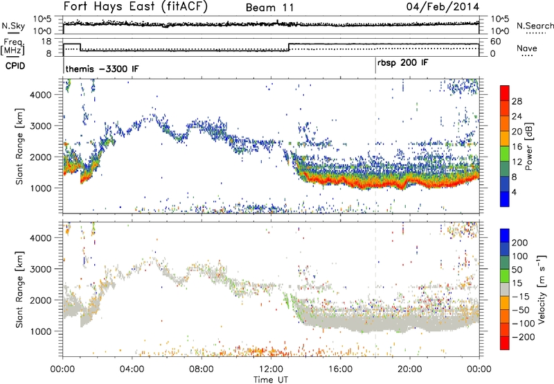The height and width of the screenshot is (384, 554).
Task: Click the gray band of Velocity color bar
Action: tap(505, 290)
